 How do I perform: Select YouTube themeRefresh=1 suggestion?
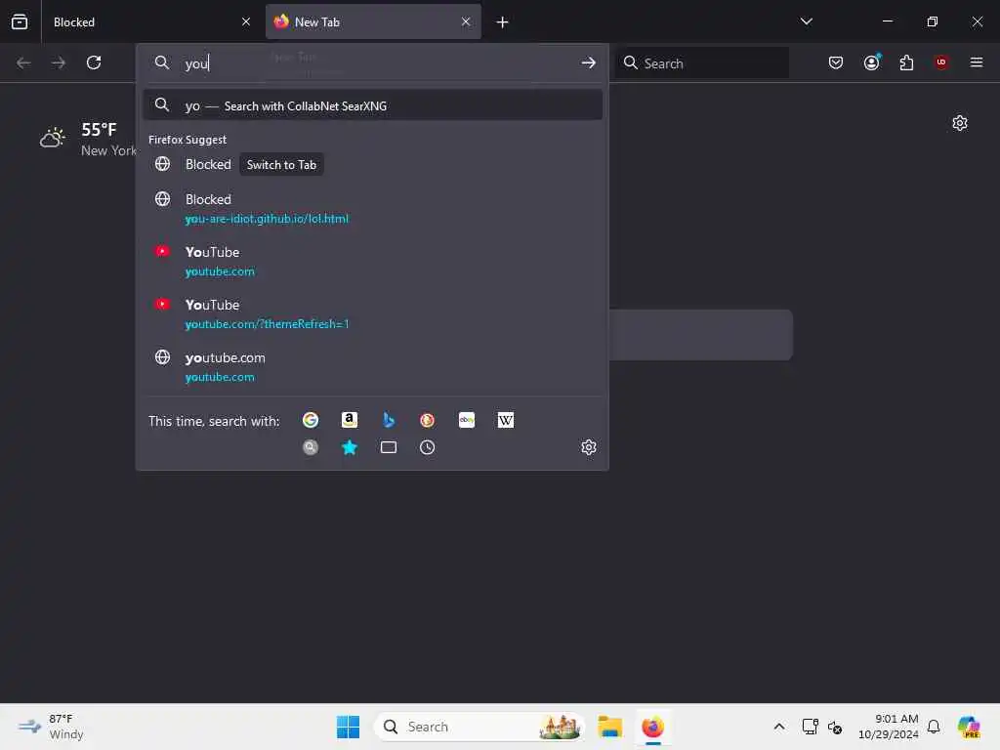(x=373, y=313)
